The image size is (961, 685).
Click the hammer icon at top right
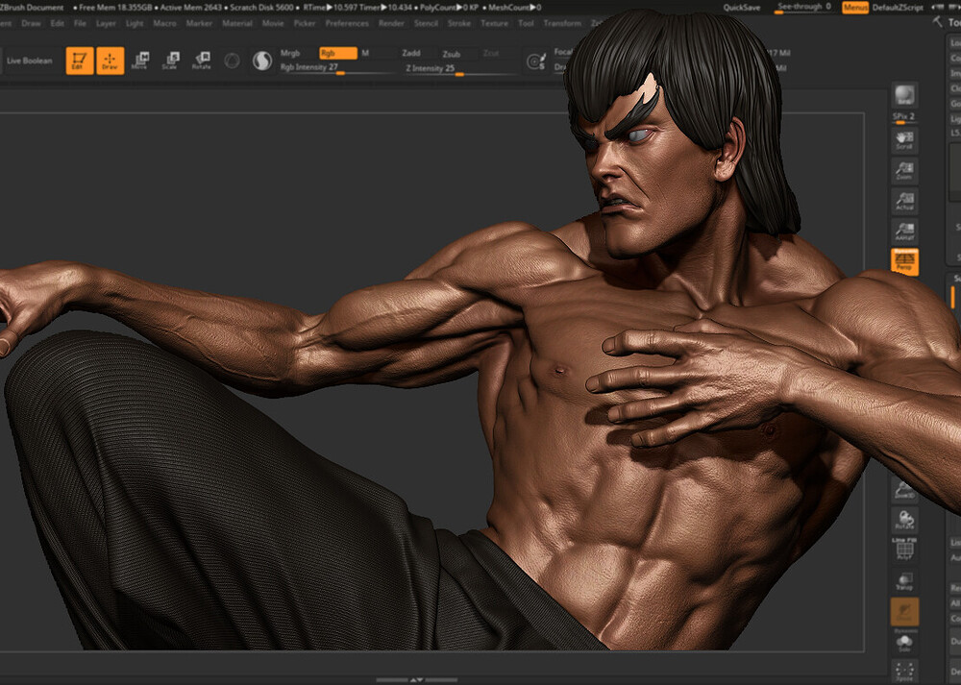pos(938,22)
